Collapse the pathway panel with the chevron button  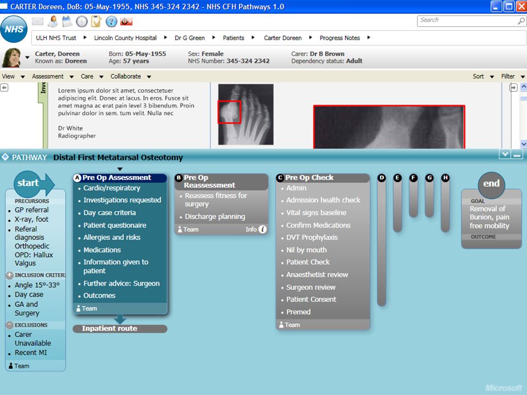pos(505,155)
